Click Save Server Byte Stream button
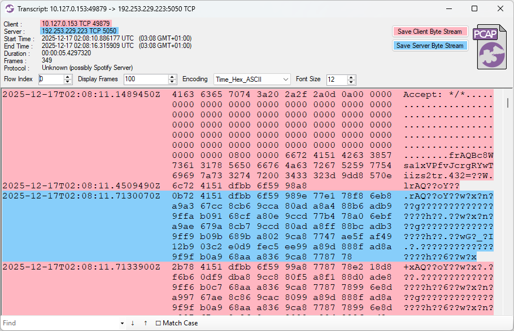The width and height of the screenshot is (514, 331). click(430, 46)
